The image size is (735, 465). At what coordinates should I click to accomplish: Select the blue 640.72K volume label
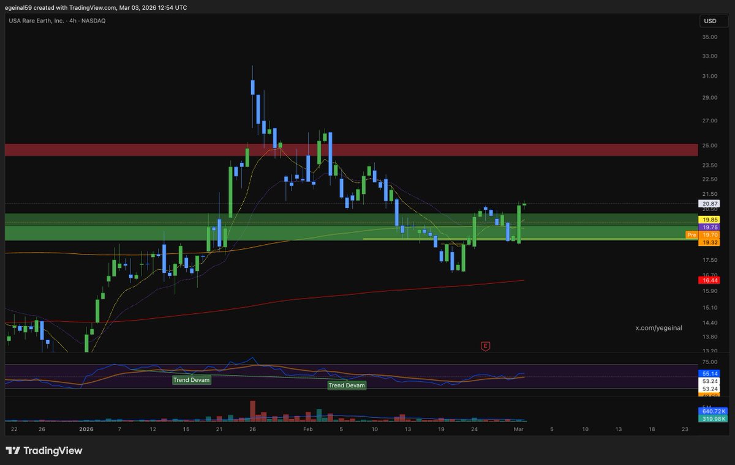pyautogui.click(x=713, y=411)
